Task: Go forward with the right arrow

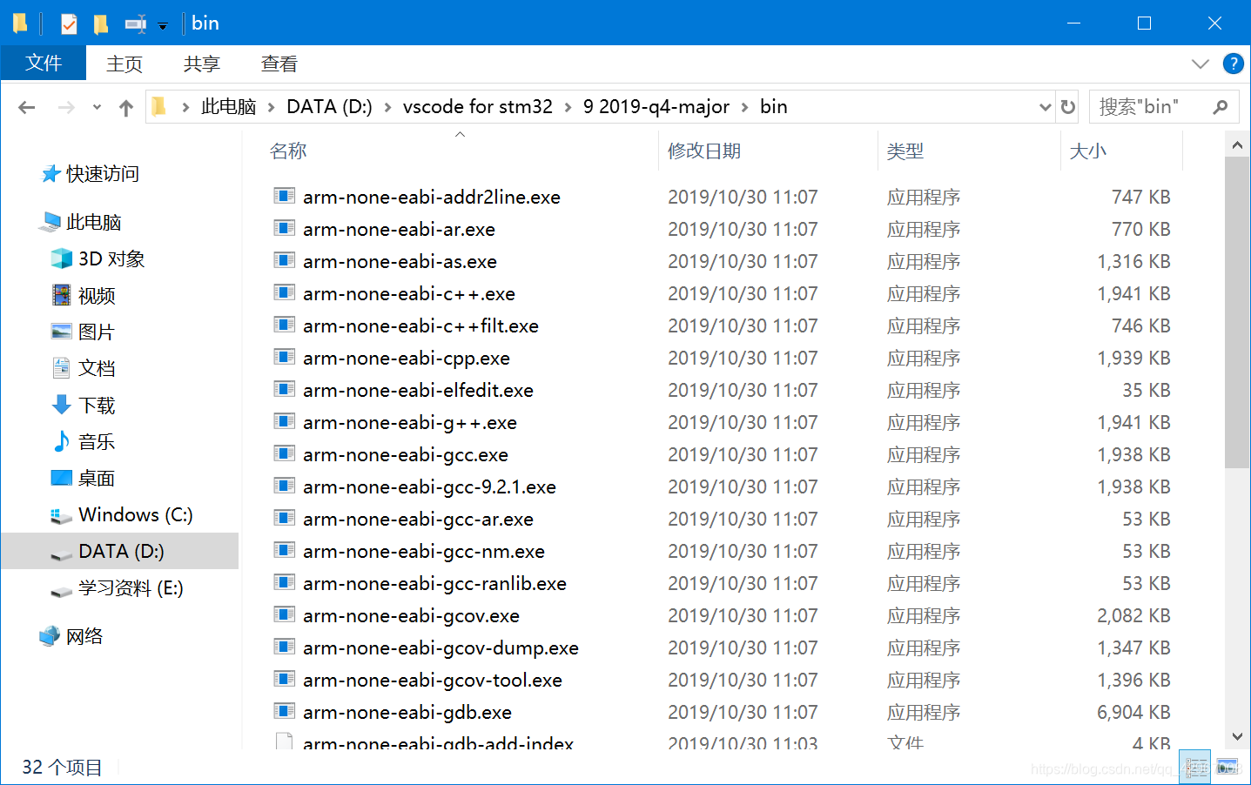Action: (x=66, y=107)
